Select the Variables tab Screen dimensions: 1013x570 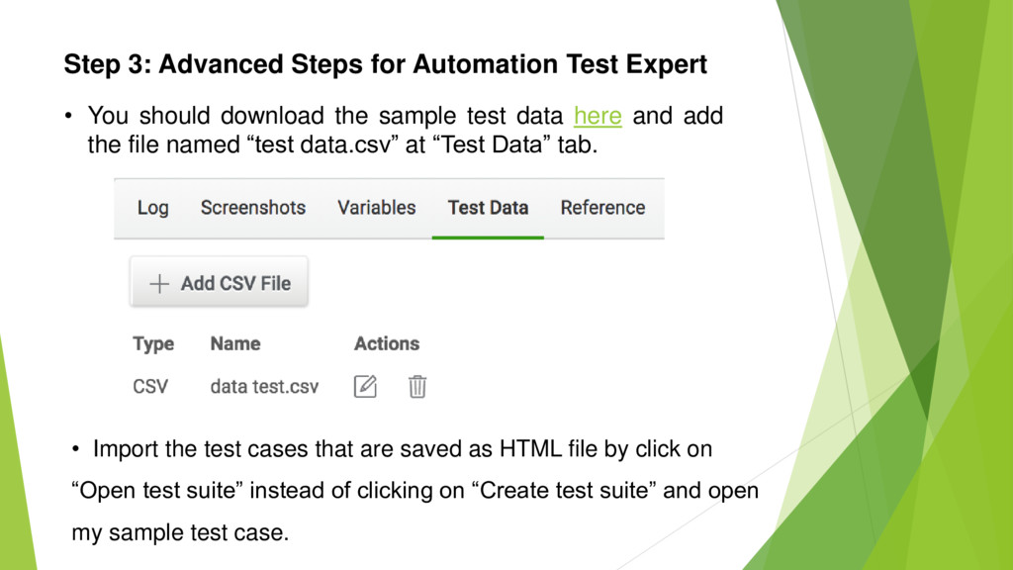pyautogui.click(x=376, y=208)
